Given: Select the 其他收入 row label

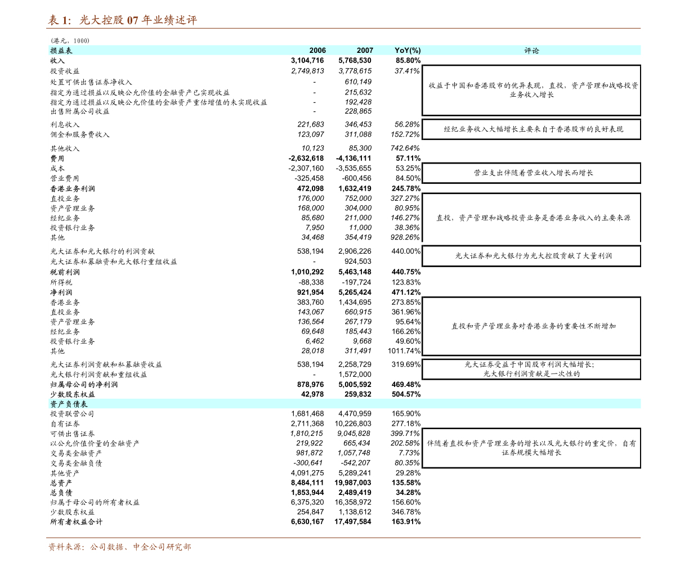Looking at the screenshot, I should [x=65, y=149].
